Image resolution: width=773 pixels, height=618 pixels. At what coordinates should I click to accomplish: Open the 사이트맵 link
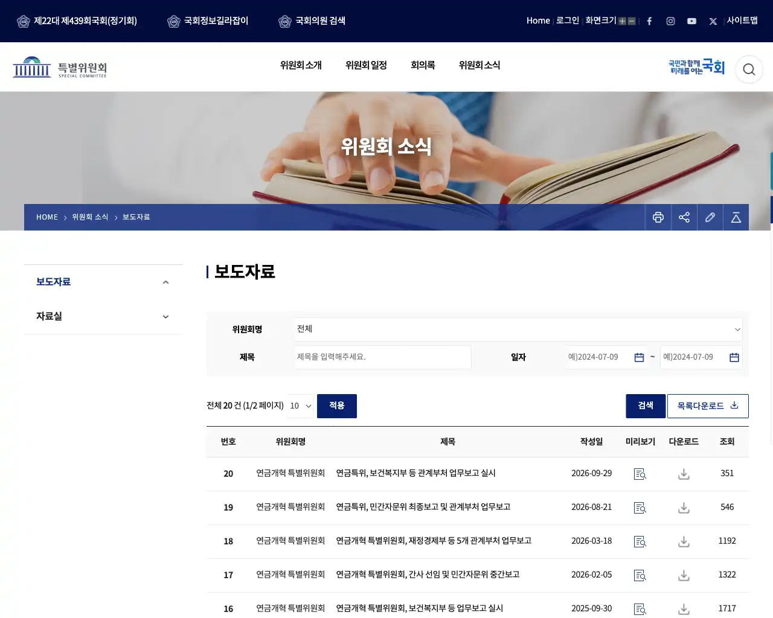(742, 21)
